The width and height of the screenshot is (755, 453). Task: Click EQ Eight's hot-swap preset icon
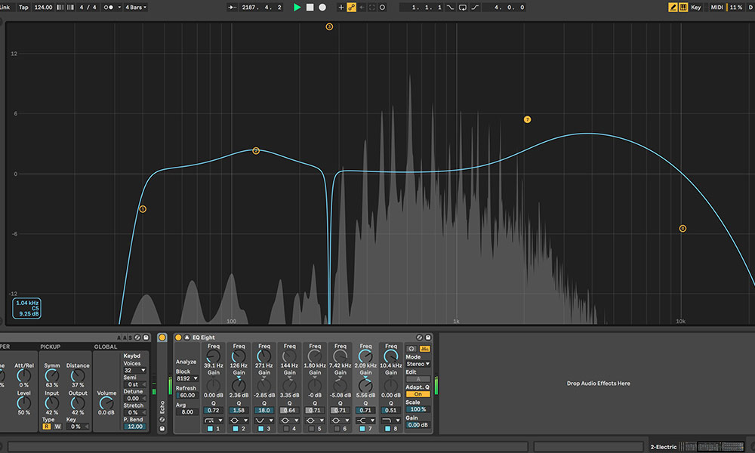[418, 337]
